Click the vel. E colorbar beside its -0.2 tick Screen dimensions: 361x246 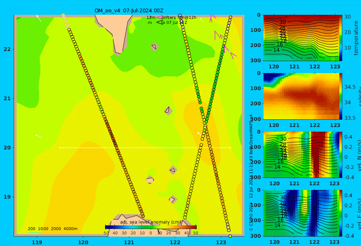[341, 226]
